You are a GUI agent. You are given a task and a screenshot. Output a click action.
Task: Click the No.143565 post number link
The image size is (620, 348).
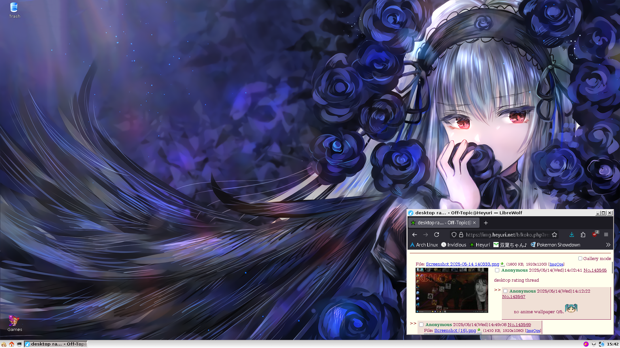595,270
